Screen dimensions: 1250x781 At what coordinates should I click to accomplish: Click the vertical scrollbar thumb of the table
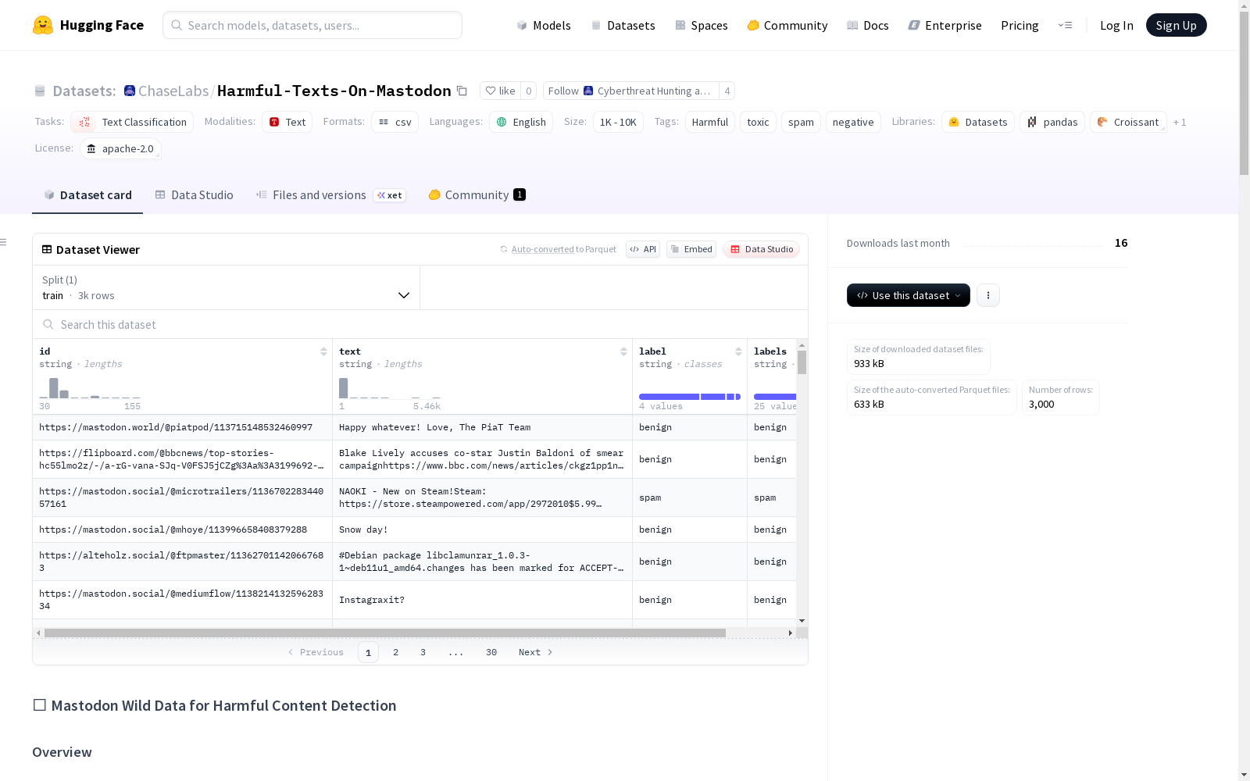click(x=802, y=362)
